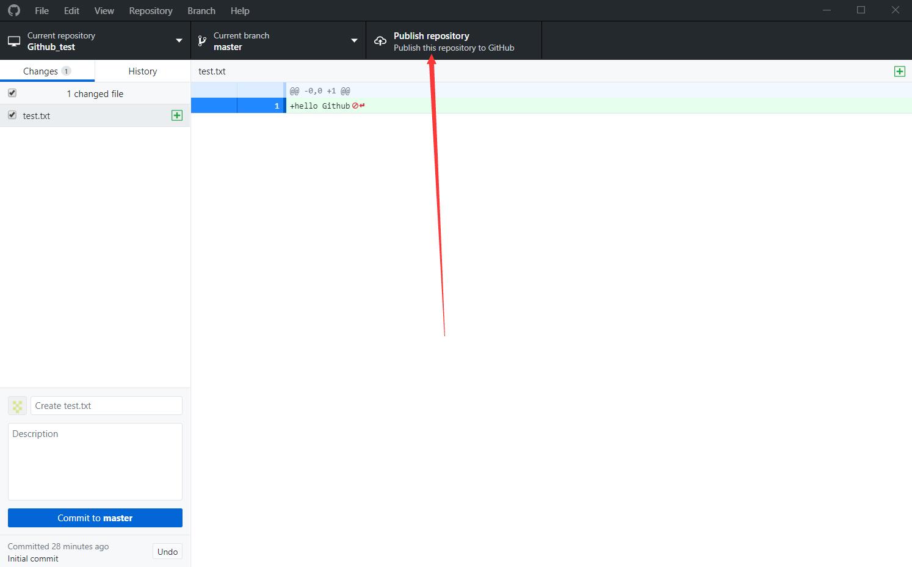Click the avatar icon beside the commit summary field
This screenshot has width=912, height=567.
pos(17,405)
